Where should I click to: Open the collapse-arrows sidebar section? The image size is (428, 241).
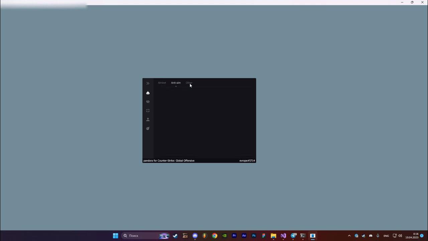tap(148, 110)
